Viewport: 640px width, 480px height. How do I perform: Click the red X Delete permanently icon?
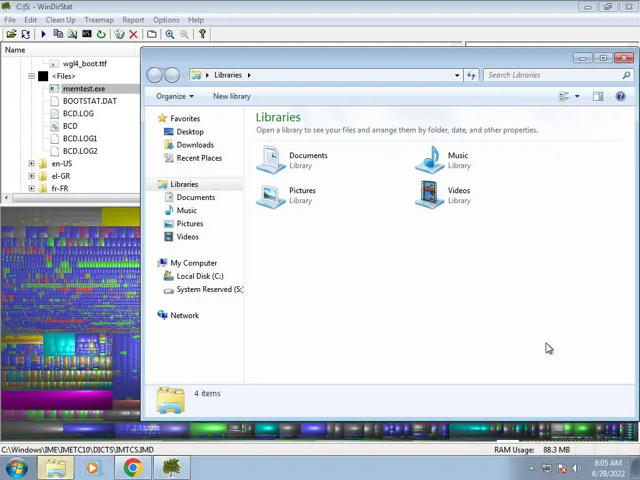tap(134, 34)
